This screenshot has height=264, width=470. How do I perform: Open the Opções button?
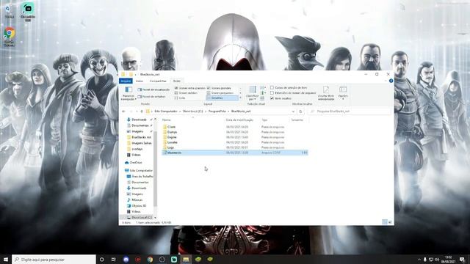(x=343, y=93)
